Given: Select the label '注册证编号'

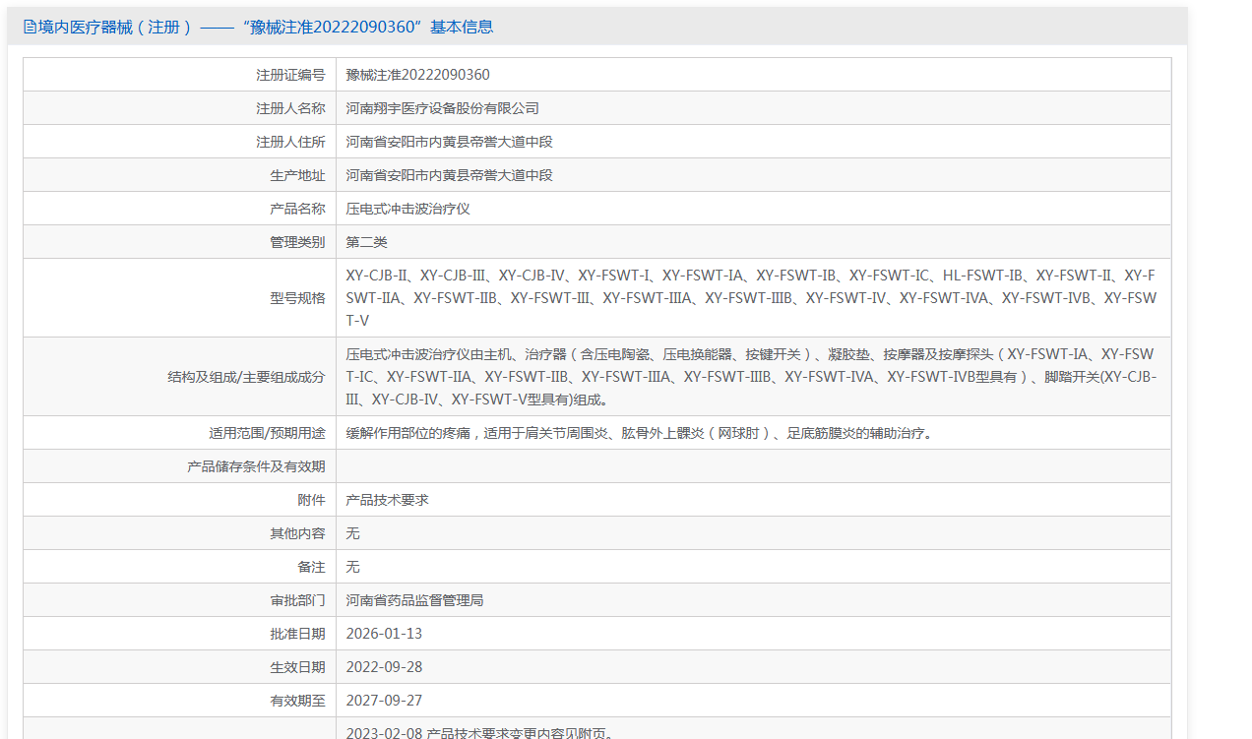Looking at the screenshot, I should [290, 75].
